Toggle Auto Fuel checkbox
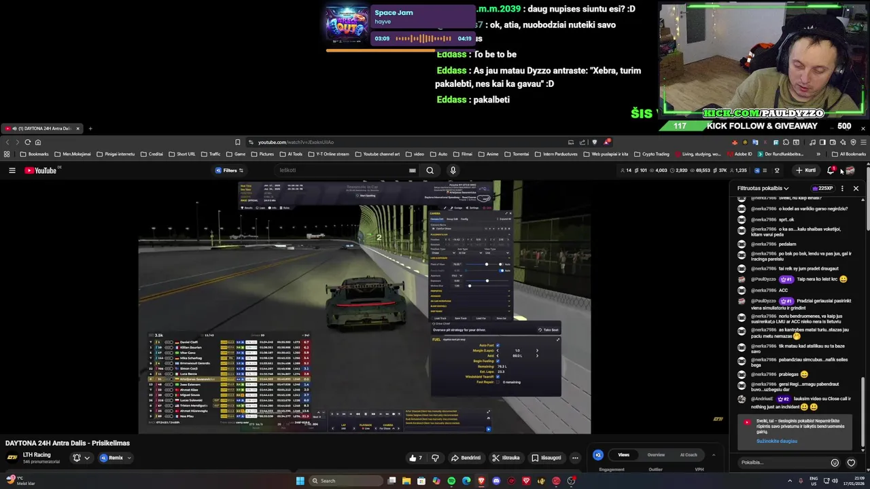The image size is (870, 489). [498, 345]
